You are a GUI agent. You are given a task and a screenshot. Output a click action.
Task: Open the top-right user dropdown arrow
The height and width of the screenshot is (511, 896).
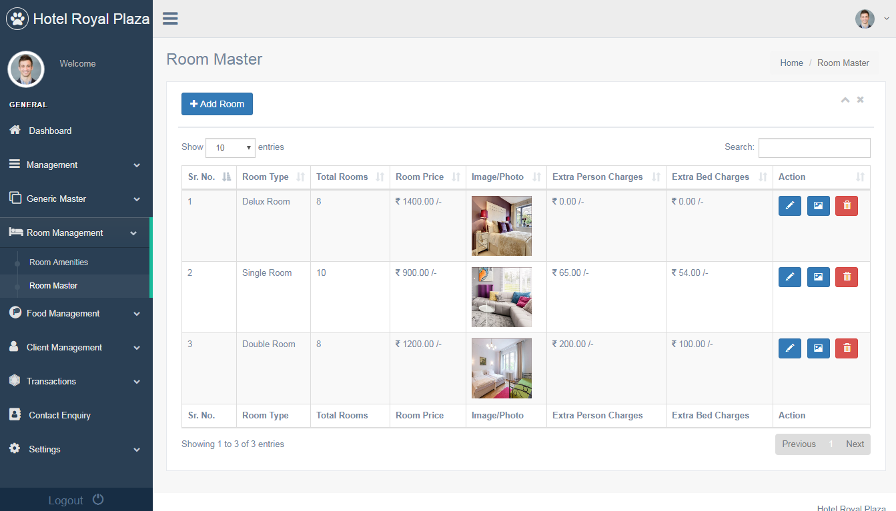(x=886, y=19)
